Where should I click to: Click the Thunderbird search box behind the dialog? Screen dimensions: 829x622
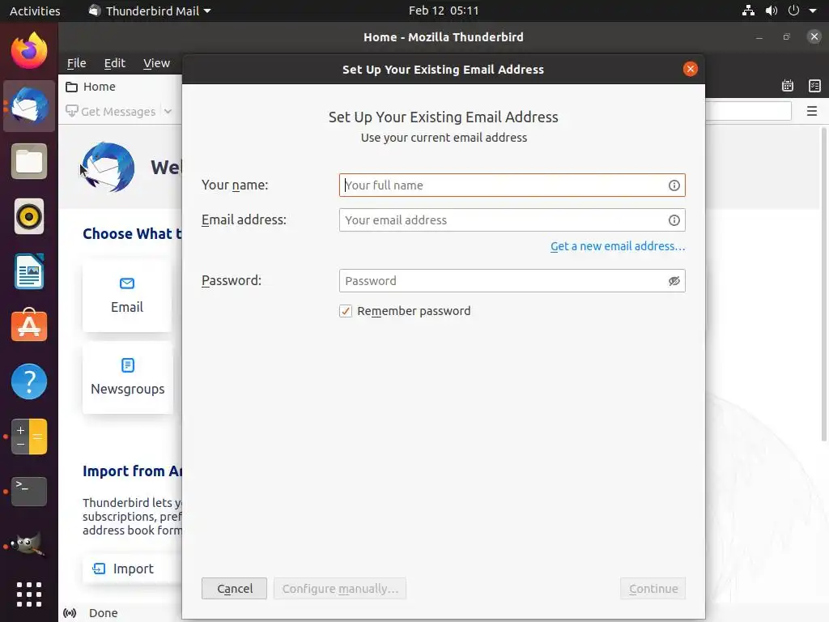tap(749, 111)
